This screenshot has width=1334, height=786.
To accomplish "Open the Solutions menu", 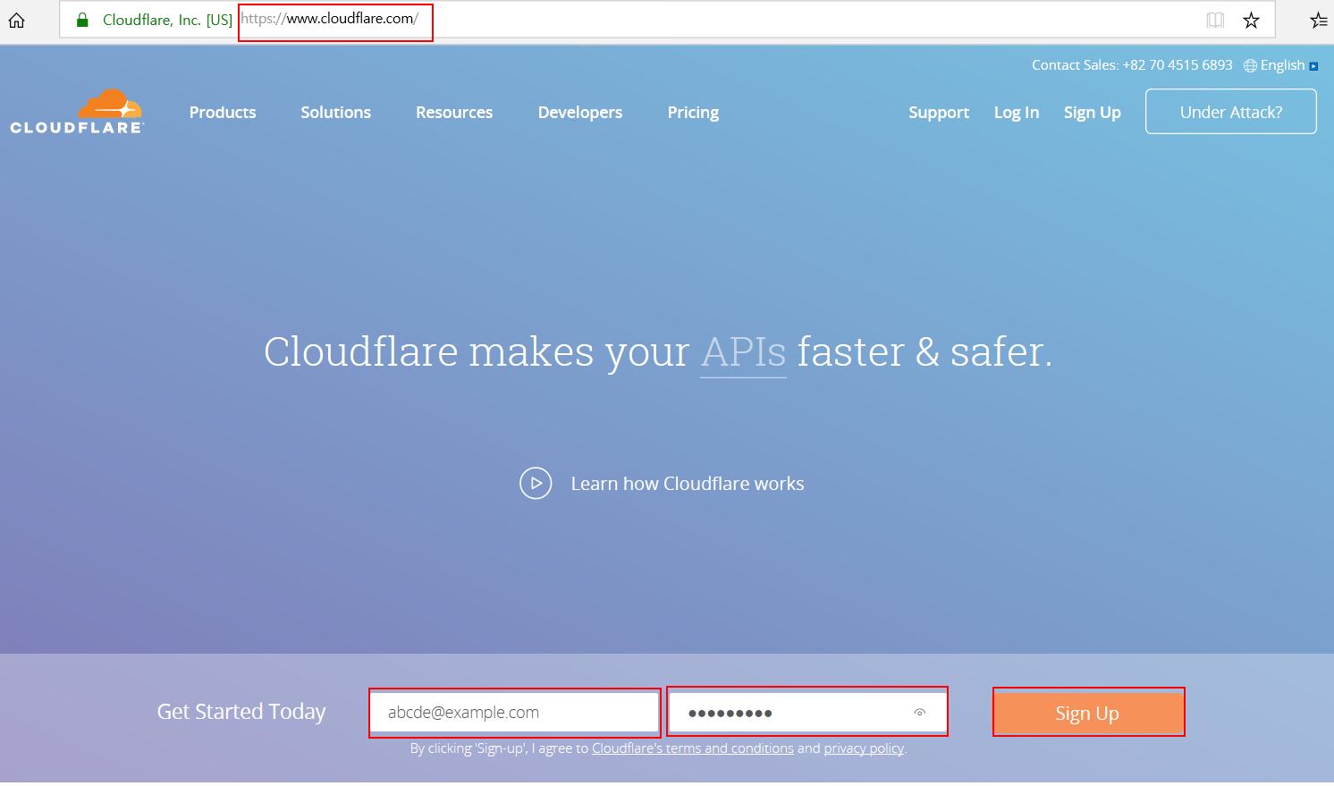I will [335, 113].
